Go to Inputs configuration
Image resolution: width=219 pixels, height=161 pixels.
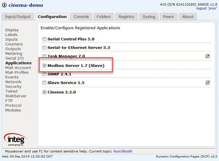(x=12, y=39)
